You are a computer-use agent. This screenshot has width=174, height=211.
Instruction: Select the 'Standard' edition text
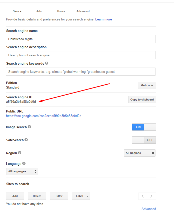pos(12,87)
